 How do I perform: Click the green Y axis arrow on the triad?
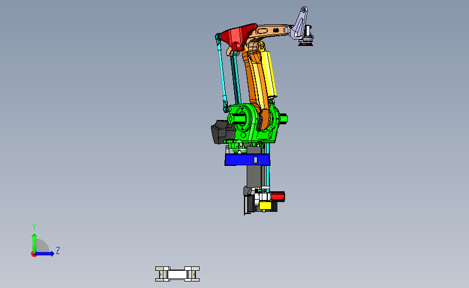pyautogui.click(x=35, y=243)
